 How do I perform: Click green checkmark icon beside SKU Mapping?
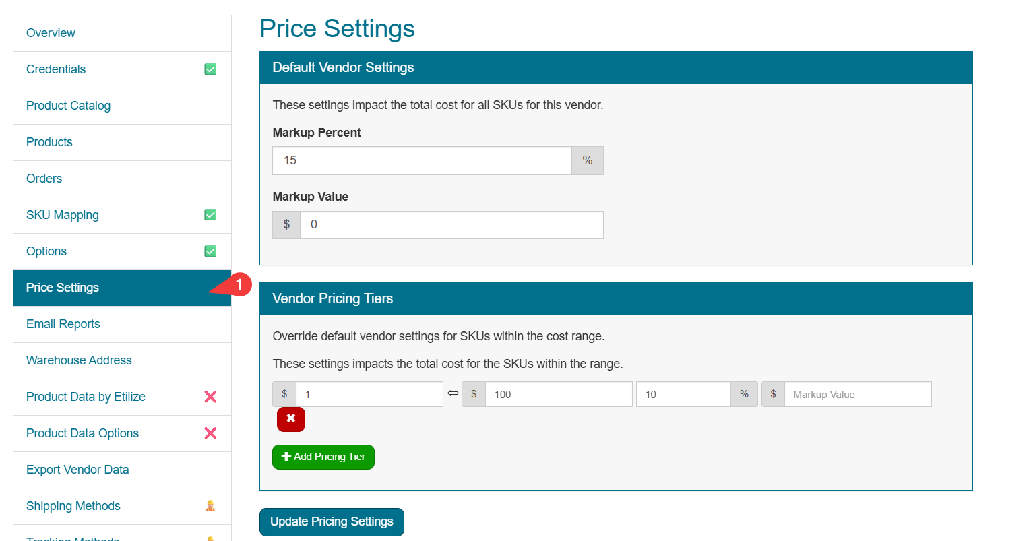point(210,215)
